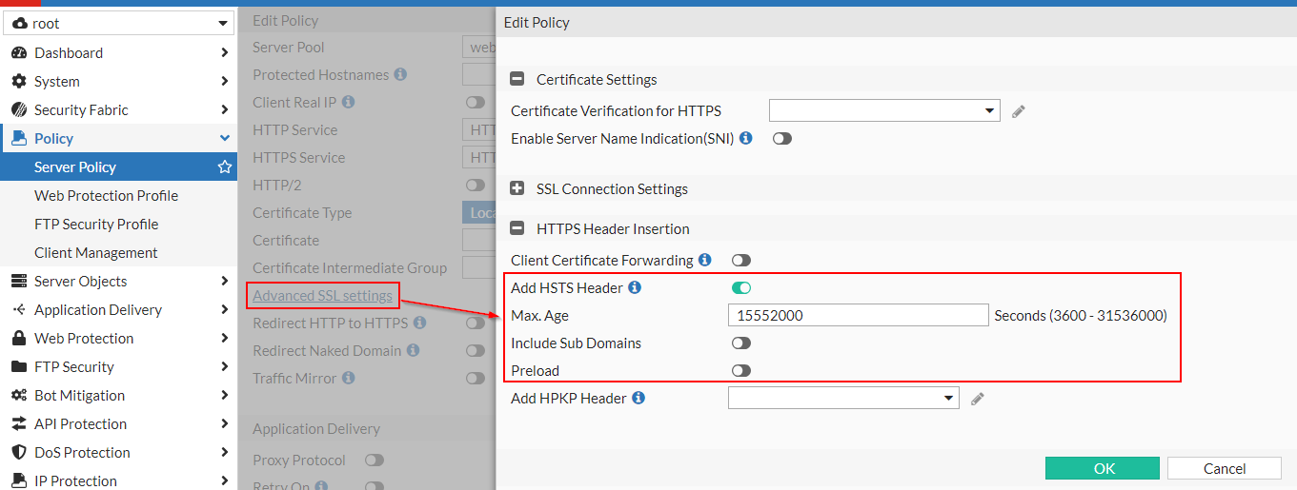Screen dimensions: 1297x490
Task: Click the OK button
Action: point(1103,468)
